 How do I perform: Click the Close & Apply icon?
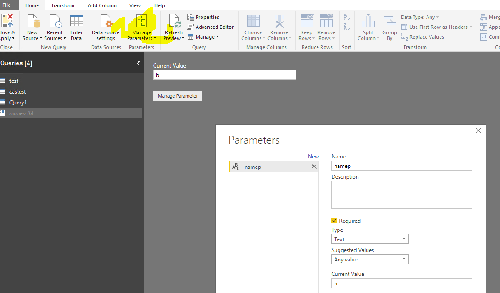7,21
